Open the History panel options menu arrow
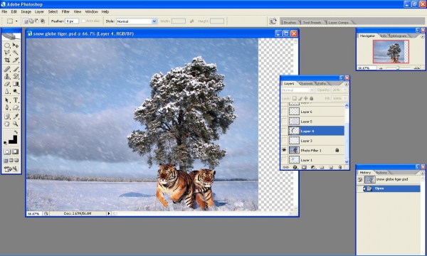 pyautogui.click(x=423, y=173)
